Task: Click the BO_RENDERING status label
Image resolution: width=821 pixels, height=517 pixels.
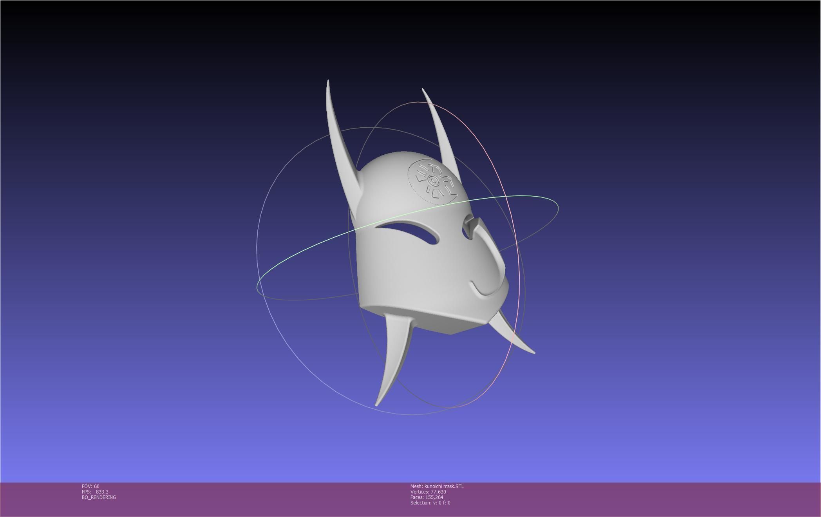Action: coord(99,497)
